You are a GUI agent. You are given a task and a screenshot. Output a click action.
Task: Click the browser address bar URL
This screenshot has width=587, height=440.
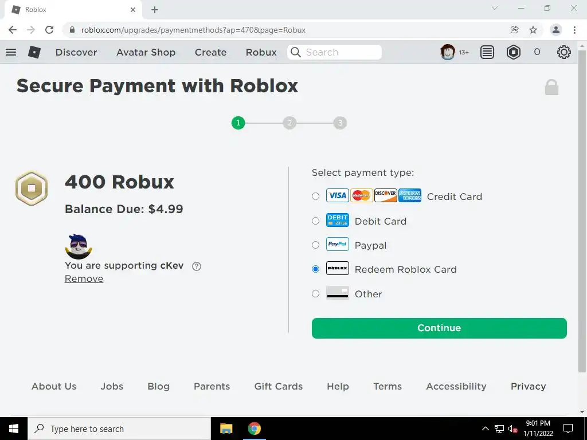click(x=193, y=30)
